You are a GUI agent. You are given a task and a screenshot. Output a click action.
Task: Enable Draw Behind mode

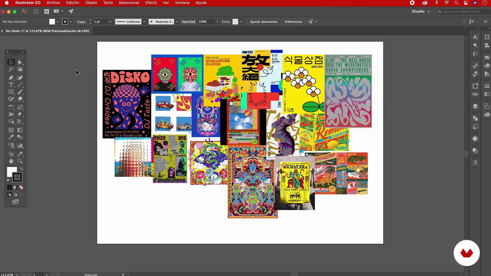click(x=15, y=194)
